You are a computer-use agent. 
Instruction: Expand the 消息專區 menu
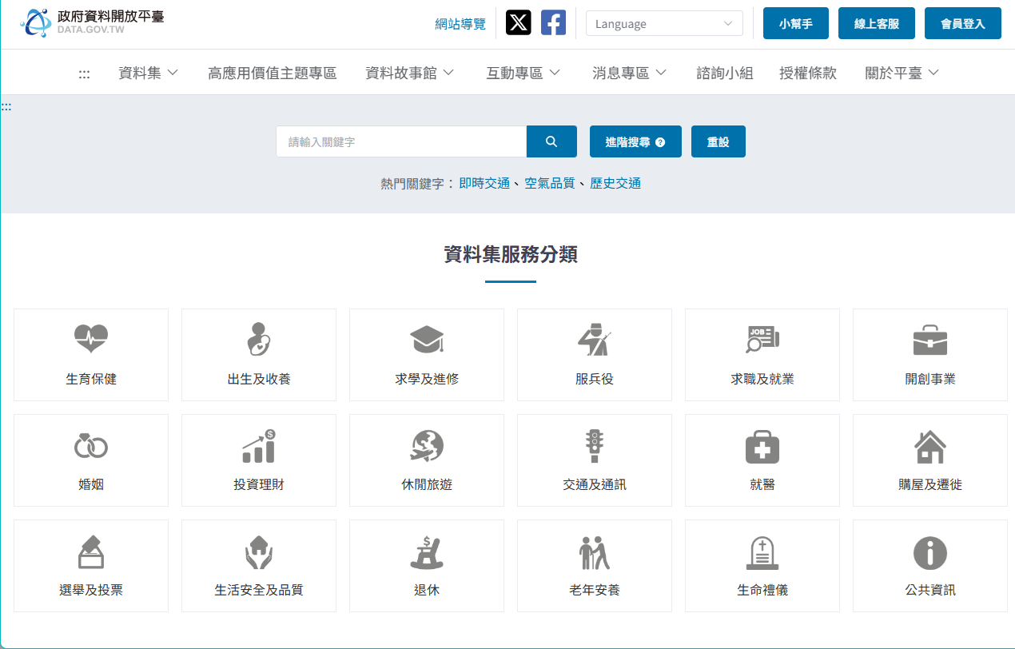click(629, 73)
